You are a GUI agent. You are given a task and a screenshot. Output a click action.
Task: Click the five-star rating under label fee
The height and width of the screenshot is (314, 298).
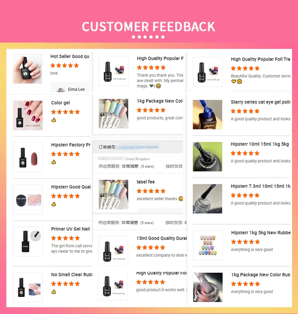(x=151, y=191)
